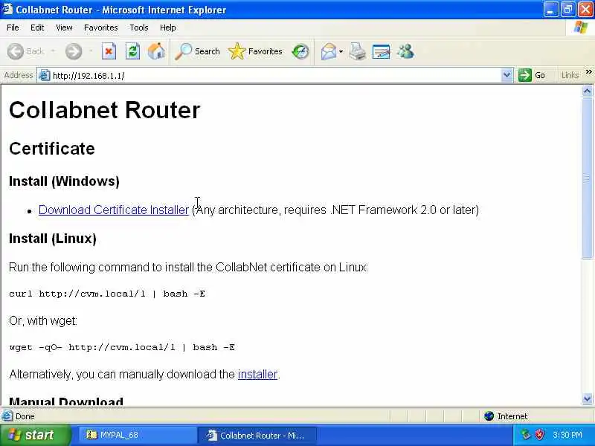
Task: Open the address bar dropdown list
Action: 506,75
